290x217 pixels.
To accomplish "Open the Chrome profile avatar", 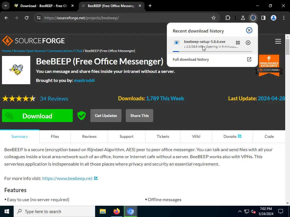I will point(274,18).
